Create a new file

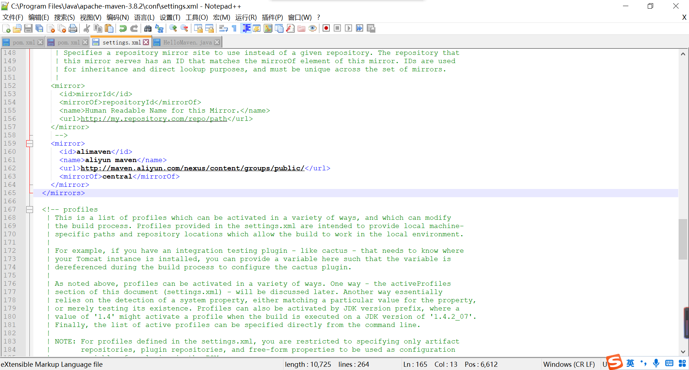tap(6, 28)
